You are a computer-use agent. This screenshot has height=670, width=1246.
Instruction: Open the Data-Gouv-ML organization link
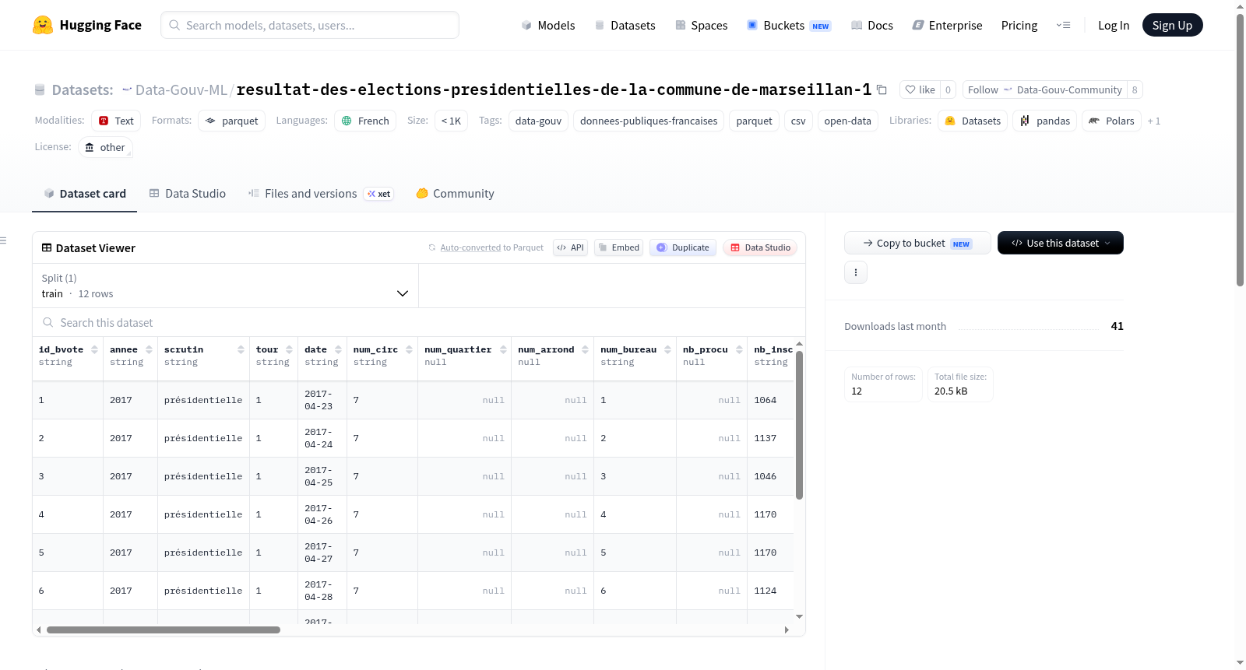[181, 89]
